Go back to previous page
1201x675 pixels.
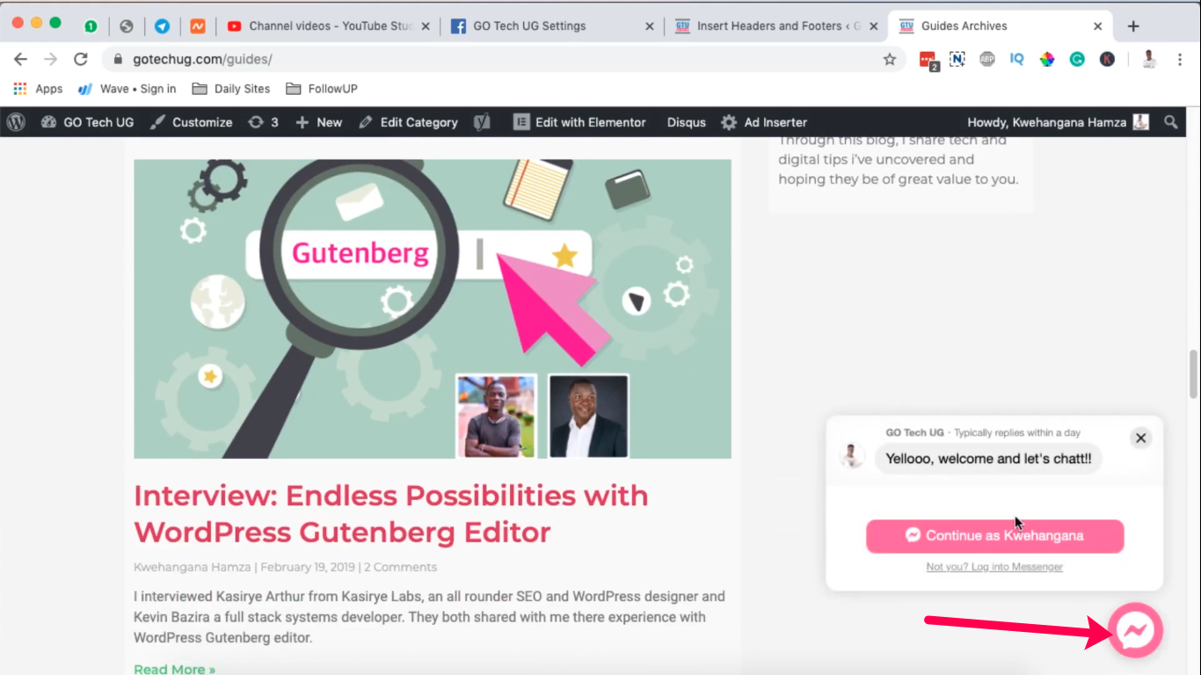pos(21,59)
